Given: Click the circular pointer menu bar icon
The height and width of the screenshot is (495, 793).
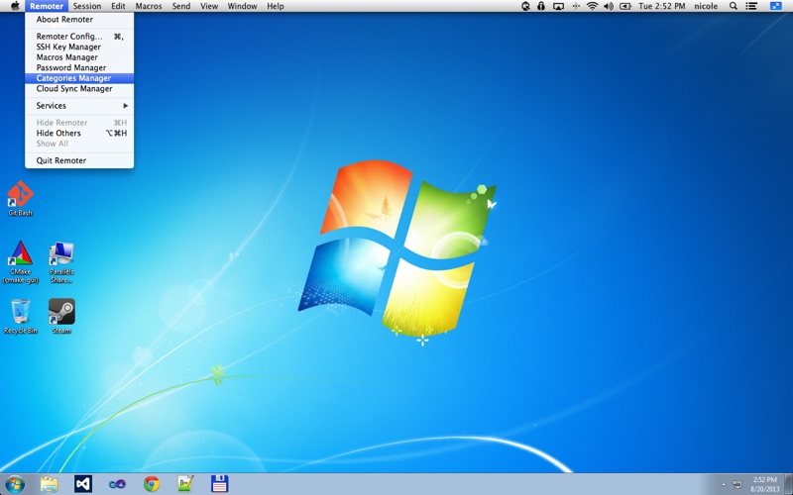Looking at the screenshot, I should 525,6.
